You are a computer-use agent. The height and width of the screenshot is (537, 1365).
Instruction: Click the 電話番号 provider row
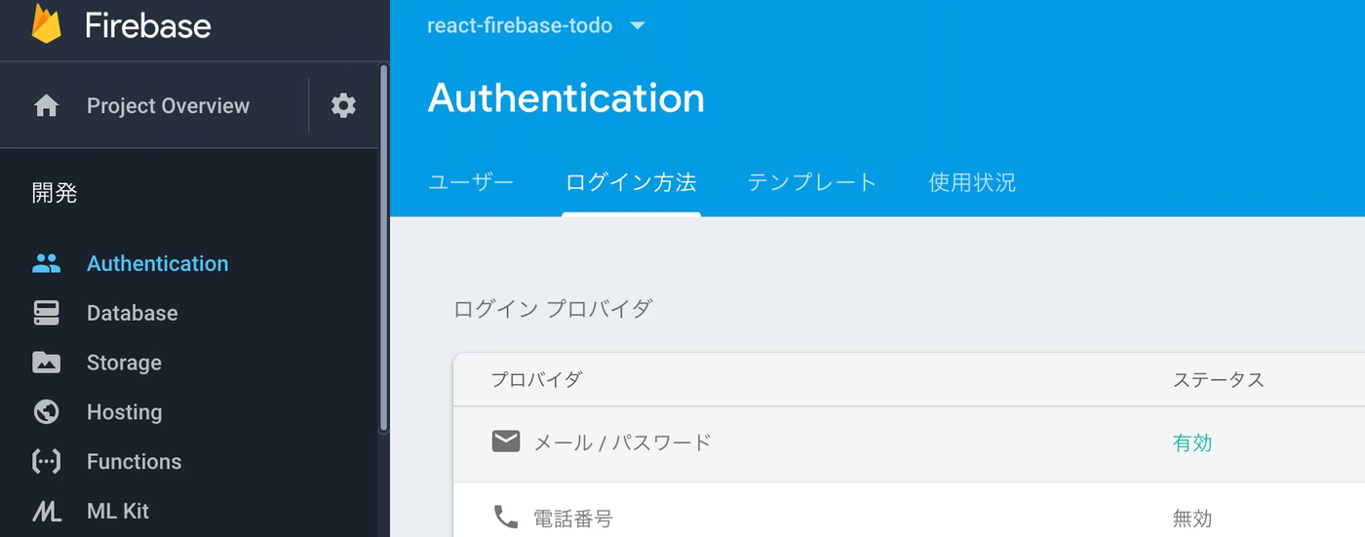click(909, 510)
